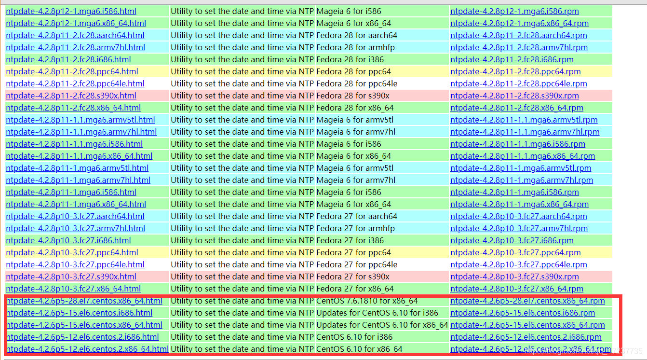The image size is (647, 360).
Task: Open ntpdate-4.2.8p11-2.fc28.s390x.html page
Action: pos(71,96)
